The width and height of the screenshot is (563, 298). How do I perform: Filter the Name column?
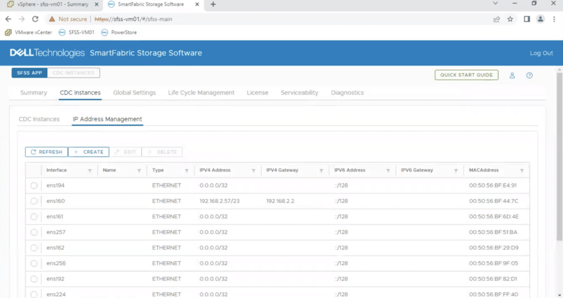[139, 170]
